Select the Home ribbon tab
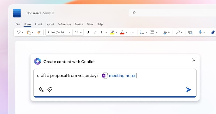 click(28, 24)
